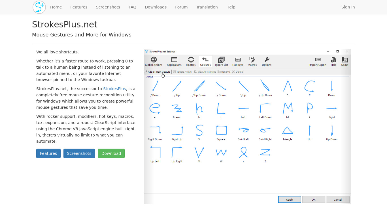Click the Delete toolbar item

[237, 72]
